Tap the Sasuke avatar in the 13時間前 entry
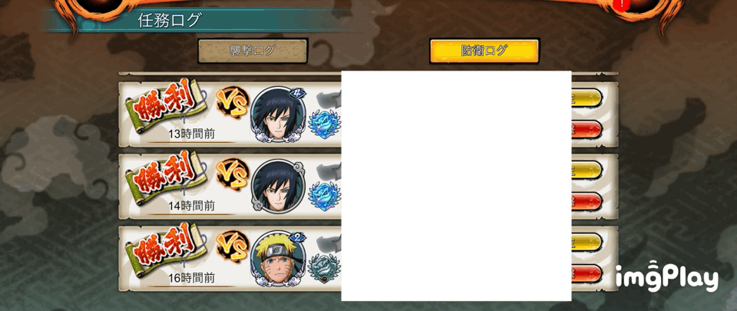The image size is (737, 311). pos(278,114)
